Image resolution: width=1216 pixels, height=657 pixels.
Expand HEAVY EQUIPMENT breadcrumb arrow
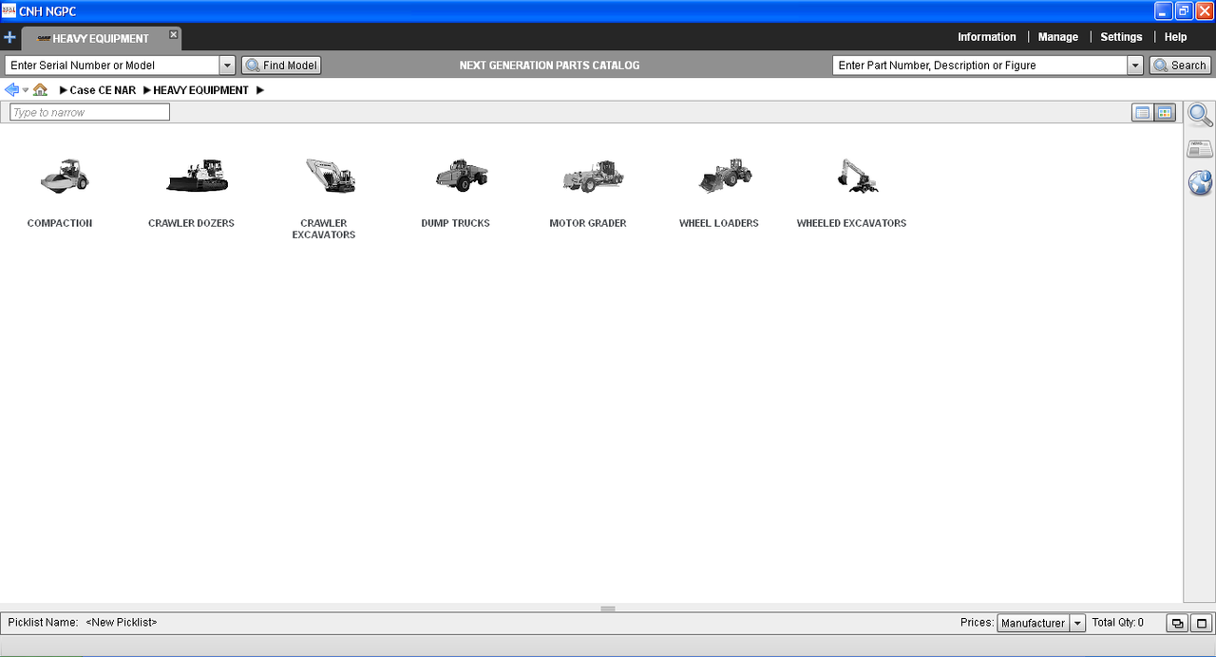[x=147, y=90]
